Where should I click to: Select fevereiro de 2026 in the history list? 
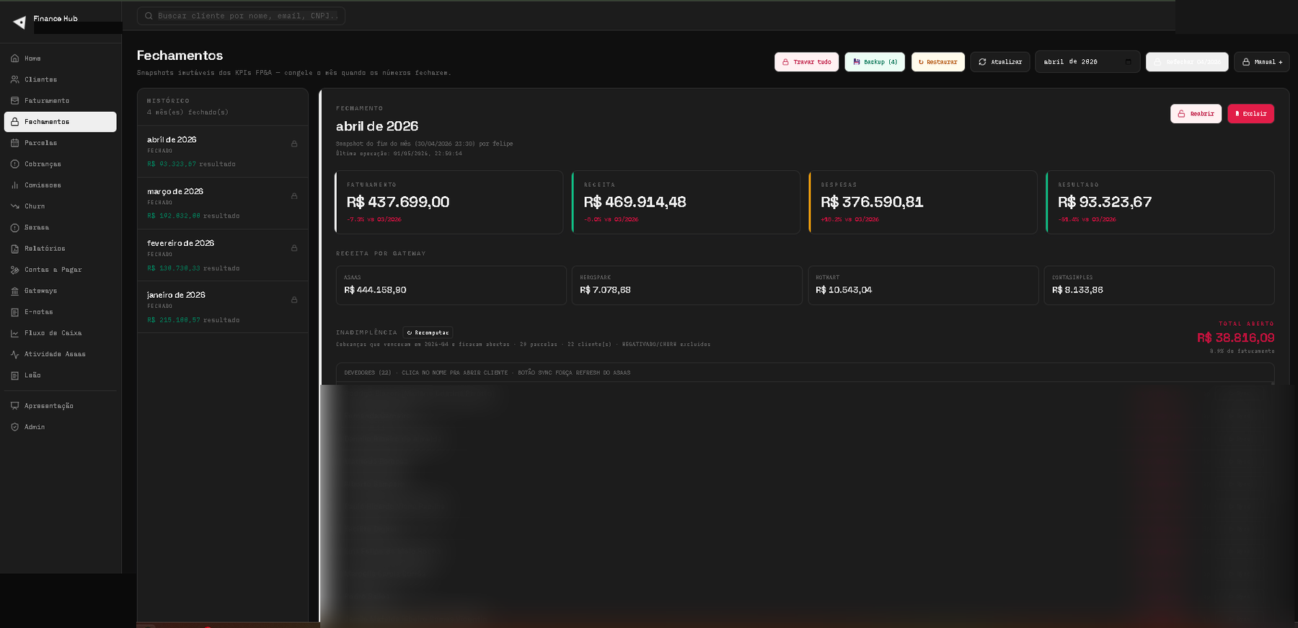(223, 255)
